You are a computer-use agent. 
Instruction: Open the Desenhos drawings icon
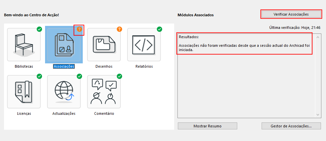click(104, 44)
